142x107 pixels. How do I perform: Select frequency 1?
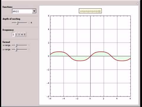pyautogui.click(x=13, y=34)
